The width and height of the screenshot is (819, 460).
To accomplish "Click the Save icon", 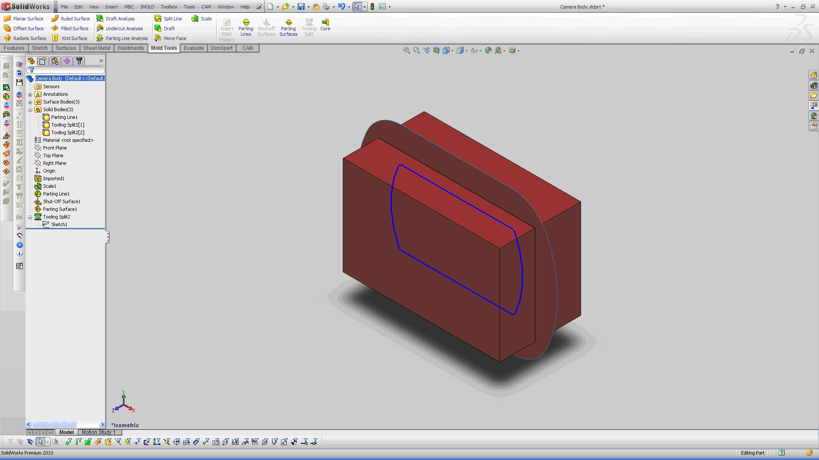I will (x=301, y=6).
